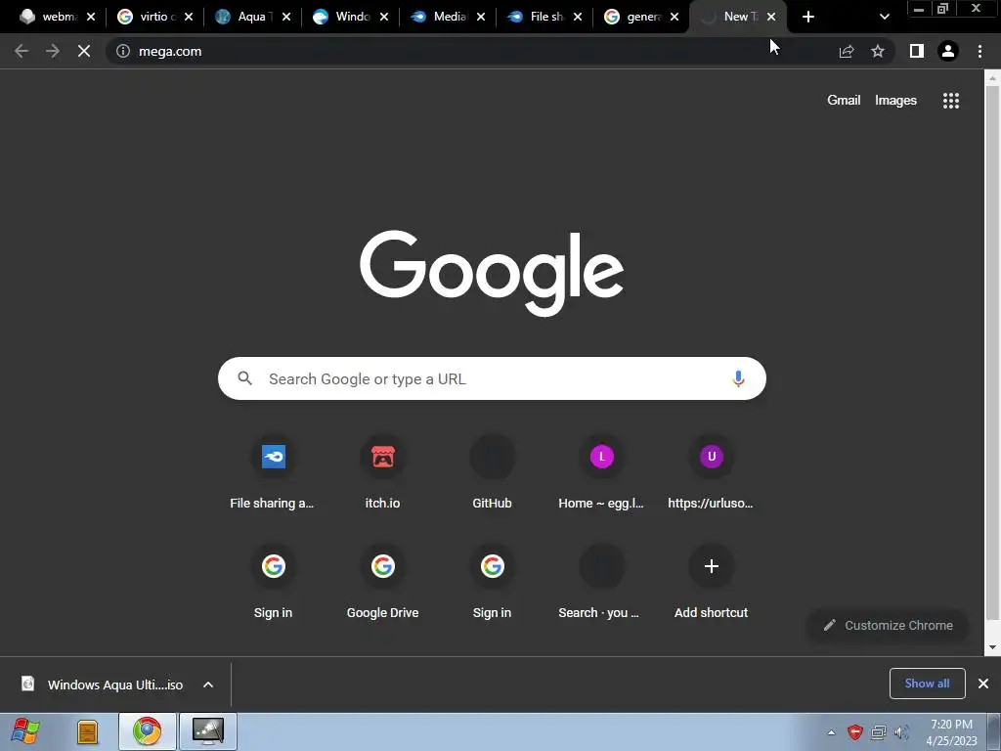
Task: View site information icon next to mega.com
Action: (123, 51)
